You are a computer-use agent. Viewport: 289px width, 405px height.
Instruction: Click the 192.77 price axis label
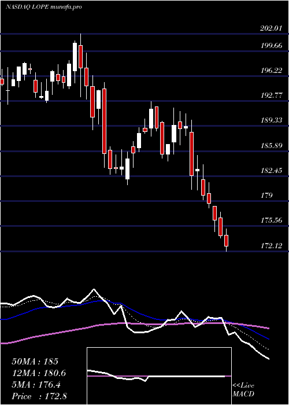(x=271, y=95)
